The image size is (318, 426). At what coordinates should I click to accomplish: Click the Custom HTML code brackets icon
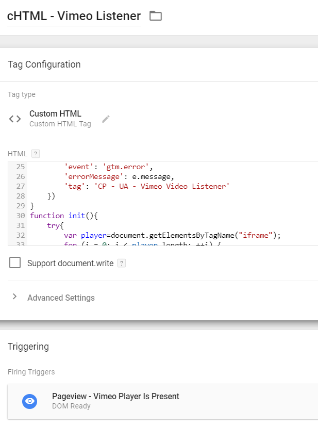pos(15,119)
